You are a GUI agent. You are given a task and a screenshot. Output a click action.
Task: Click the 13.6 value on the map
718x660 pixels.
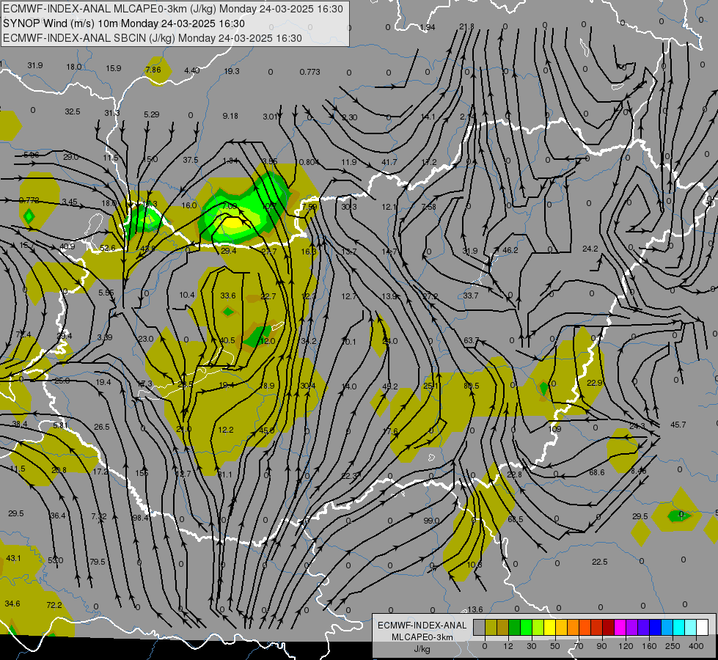[475, 609]
